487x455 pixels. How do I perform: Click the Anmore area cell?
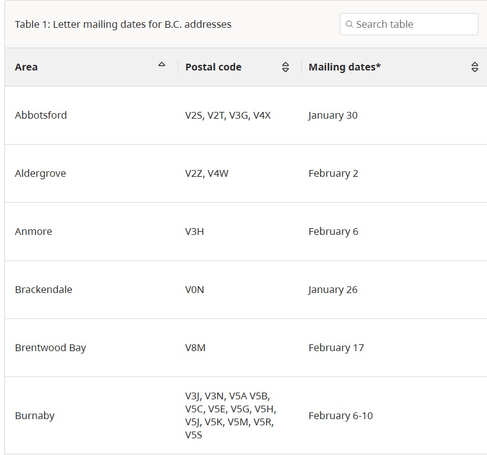[33, 231]
